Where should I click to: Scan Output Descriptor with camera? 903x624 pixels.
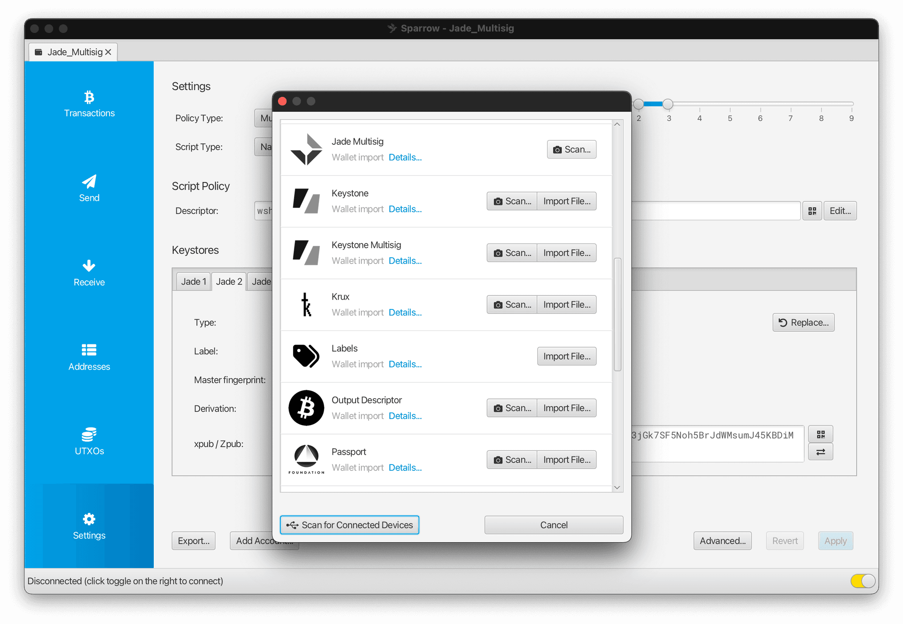pos(512,408)
